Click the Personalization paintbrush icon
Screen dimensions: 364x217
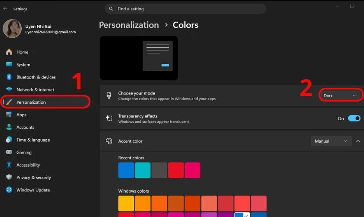tap(9, 102)
